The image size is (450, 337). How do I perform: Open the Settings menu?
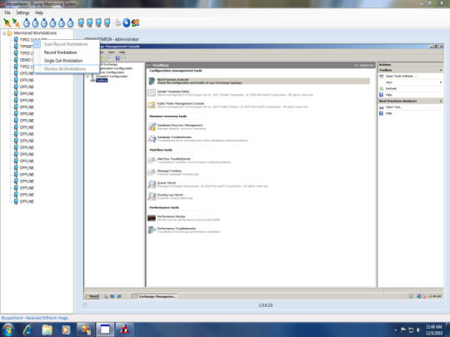click(22, 12)
